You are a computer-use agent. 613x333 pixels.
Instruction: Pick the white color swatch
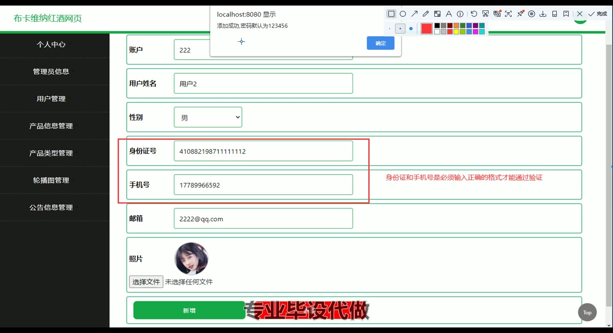pos(437,32)
